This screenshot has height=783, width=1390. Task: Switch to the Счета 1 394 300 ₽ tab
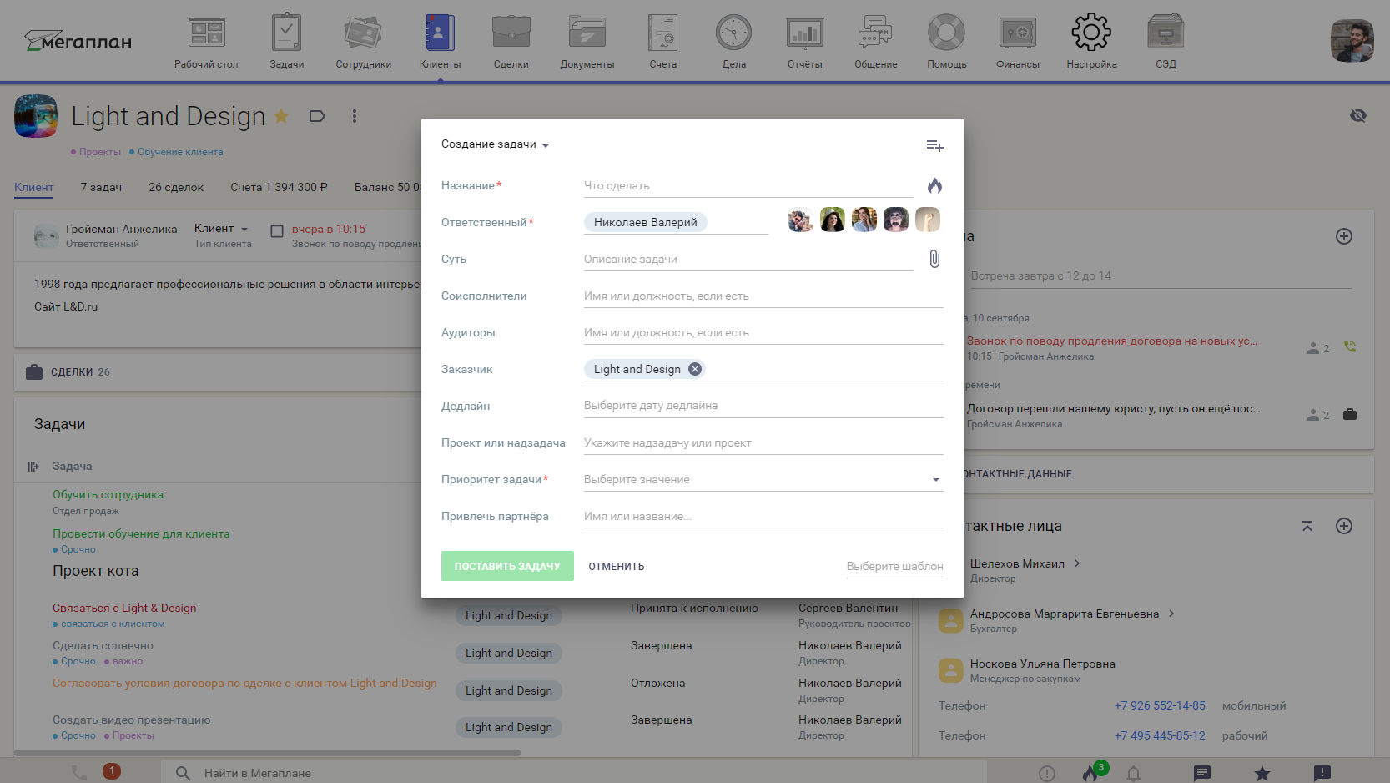[x=279, y=187]
